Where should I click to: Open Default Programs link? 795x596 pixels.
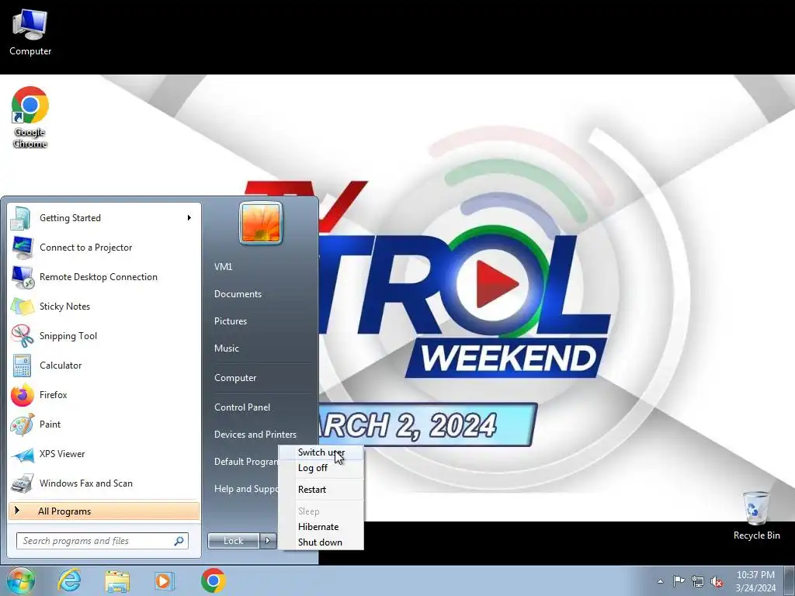point(246,462)
